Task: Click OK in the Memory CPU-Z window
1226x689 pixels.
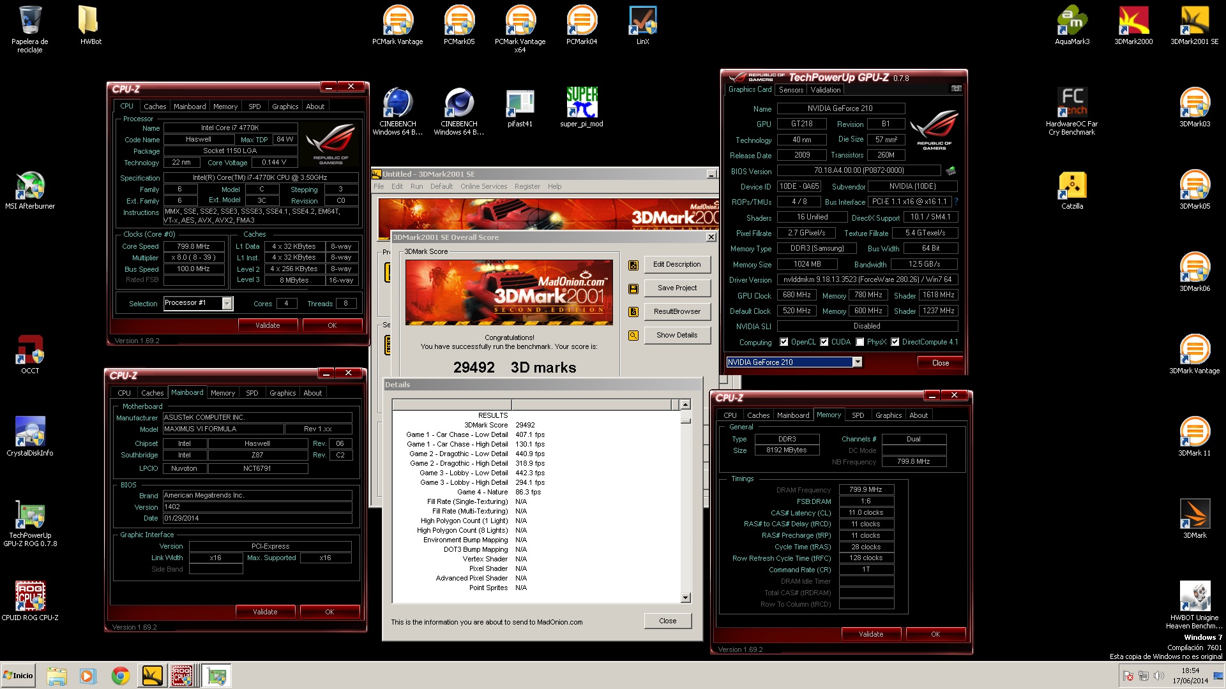Action: pos(935,634)
